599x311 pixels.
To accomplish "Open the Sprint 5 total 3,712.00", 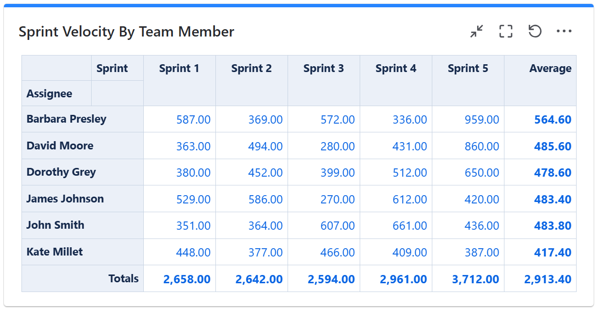I will [x=474, y=279].
